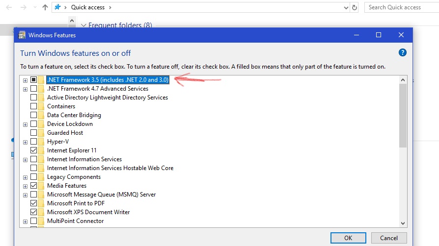Collapse the Frequent folders section chevron

click(83, 25)
